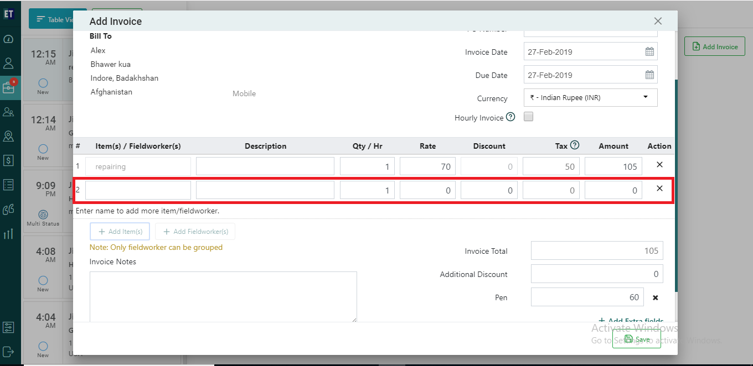The height and width of the screenshot is (366, 753).
Task: Click the Description field in row 2
Action: coord(265,190)
